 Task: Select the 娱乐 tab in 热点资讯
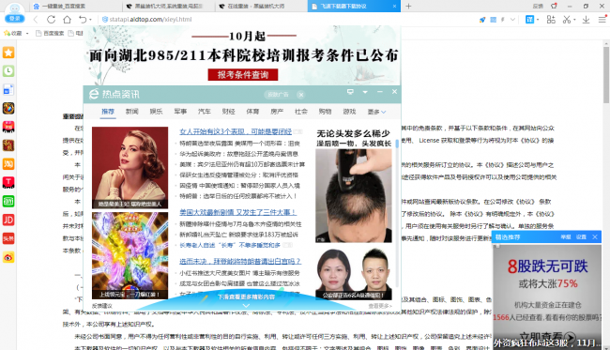[156, 112]
